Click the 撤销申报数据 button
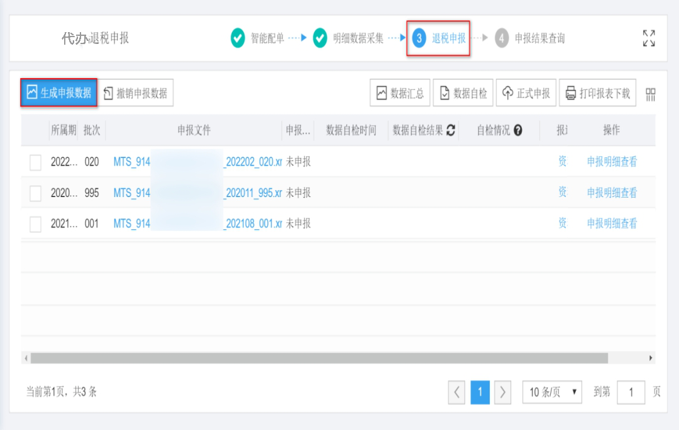This screenshot has width=679, height=430. point(136,93)
